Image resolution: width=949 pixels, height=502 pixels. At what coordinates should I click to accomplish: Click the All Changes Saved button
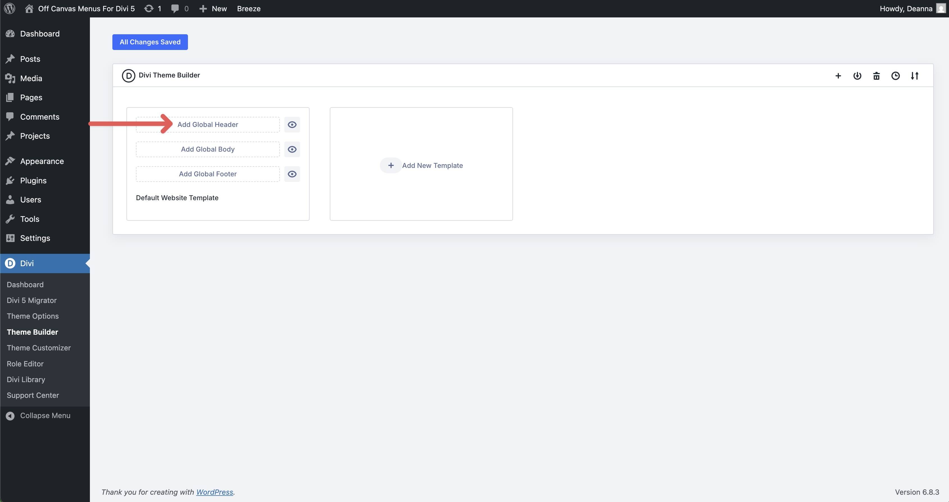[149, 42]
